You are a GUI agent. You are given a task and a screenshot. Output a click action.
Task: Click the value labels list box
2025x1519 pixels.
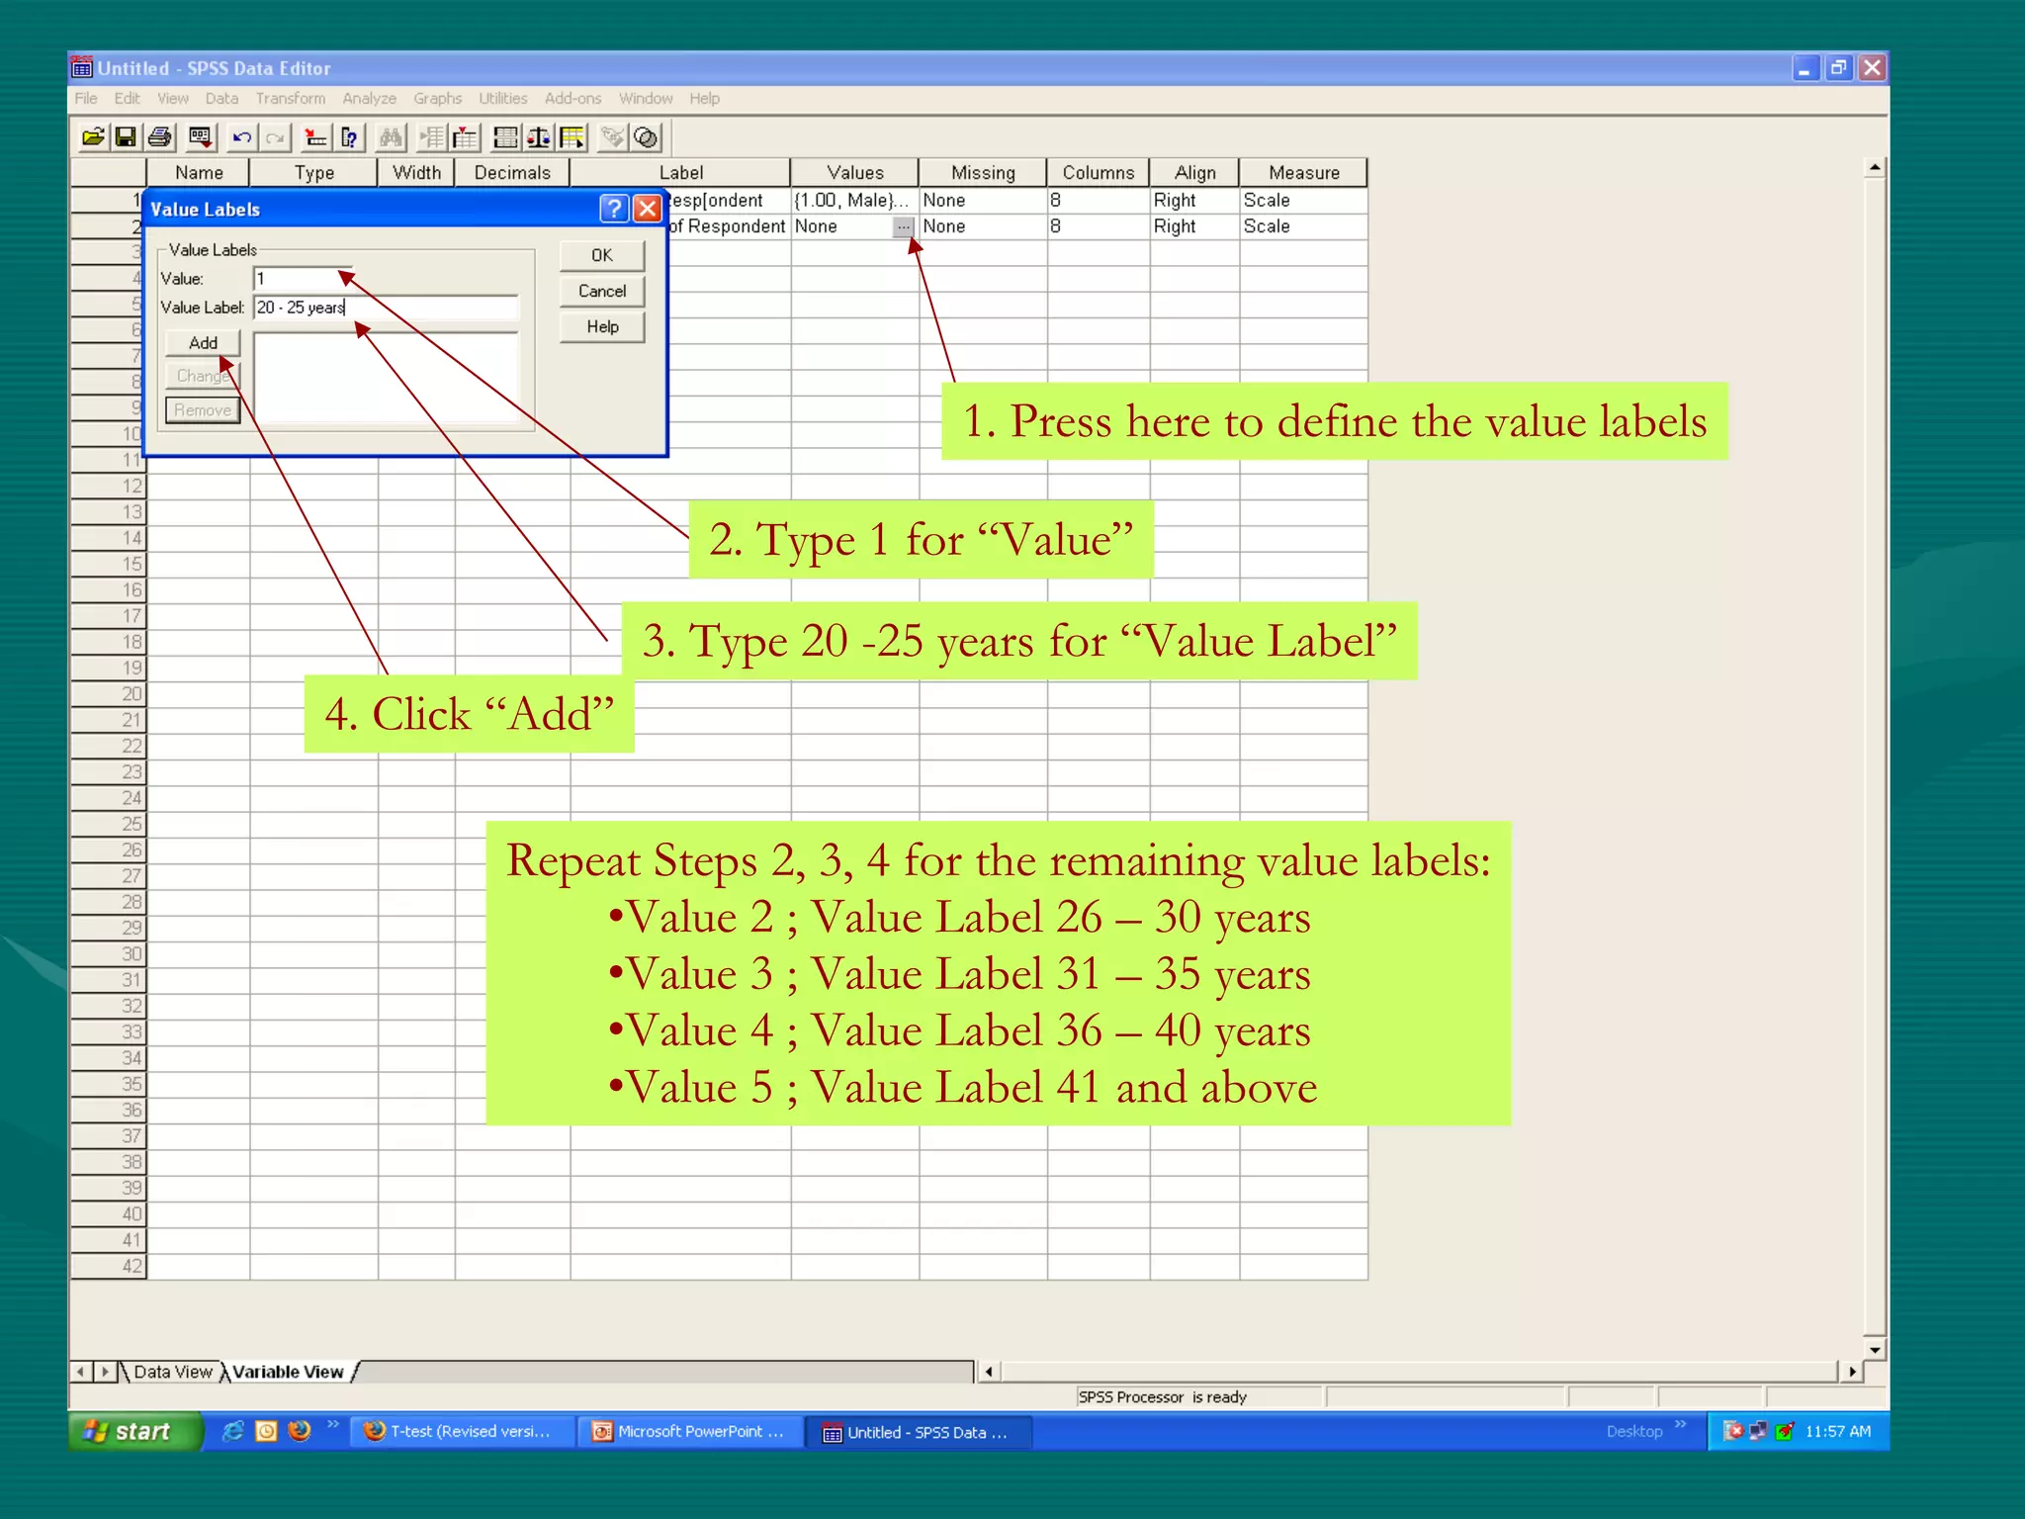(x=386, y=379)
